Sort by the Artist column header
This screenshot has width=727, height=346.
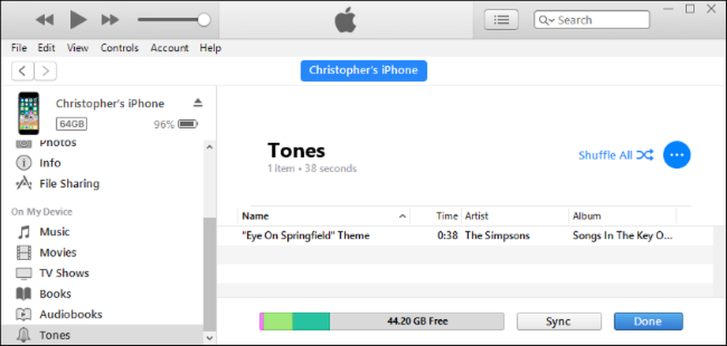pos(515,216)
